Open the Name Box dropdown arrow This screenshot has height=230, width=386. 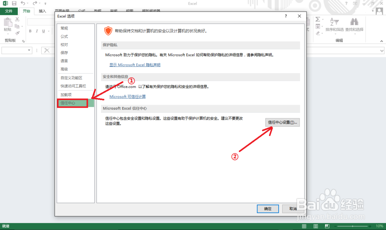pyautogui.click(x=29, y=50)
